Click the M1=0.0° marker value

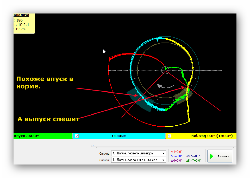pyautogui.click(x=176, y=152)
